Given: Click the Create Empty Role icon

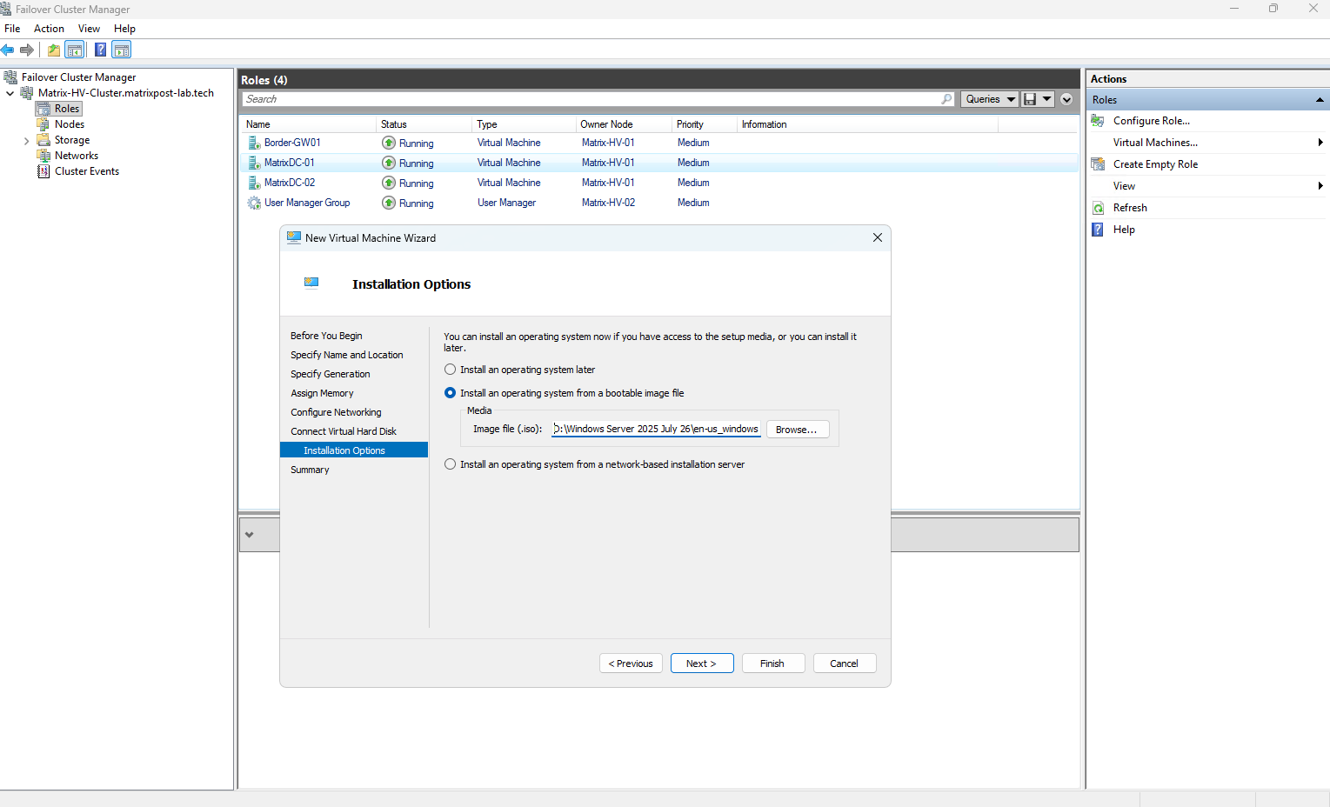Looking at the screenshot, I should click(1098, 164).
